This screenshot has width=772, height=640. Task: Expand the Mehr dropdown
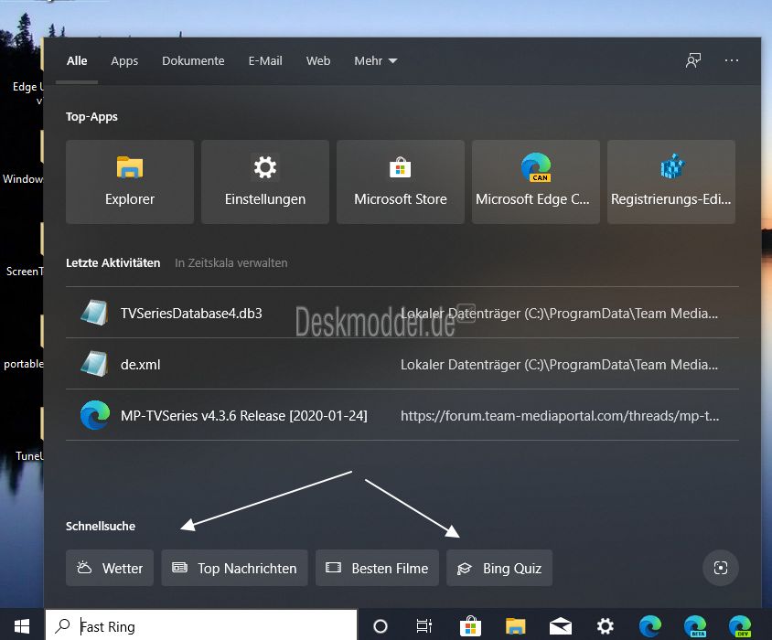[376, 61]
